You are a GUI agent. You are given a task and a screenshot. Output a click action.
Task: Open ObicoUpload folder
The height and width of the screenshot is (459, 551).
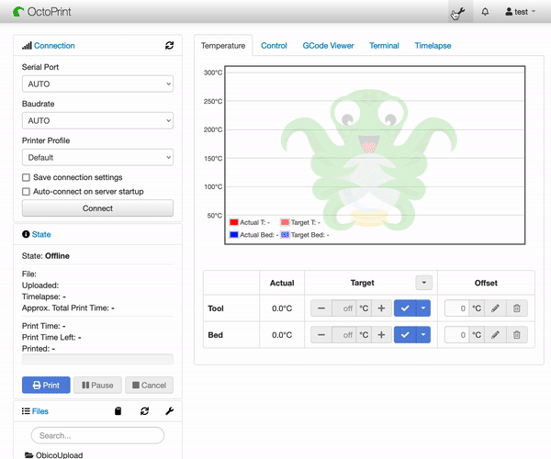(x=54, y=454)
